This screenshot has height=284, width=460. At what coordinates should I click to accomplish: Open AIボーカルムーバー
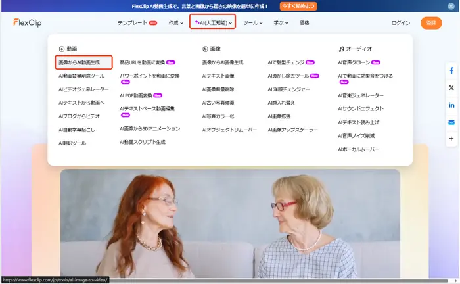tap(358, 149)
